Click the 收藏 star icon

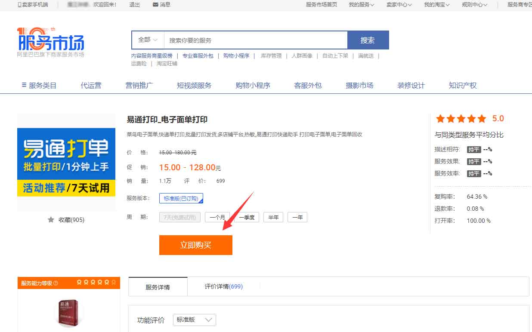pos(51,220)
